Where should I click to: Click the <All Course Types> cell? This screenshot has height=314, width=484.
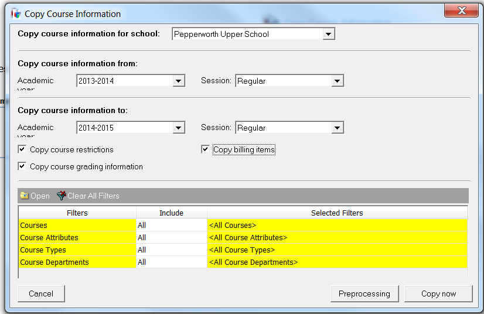337,250
